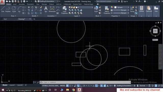
Task: Toggle grid display in status bar
Action: 67,86
